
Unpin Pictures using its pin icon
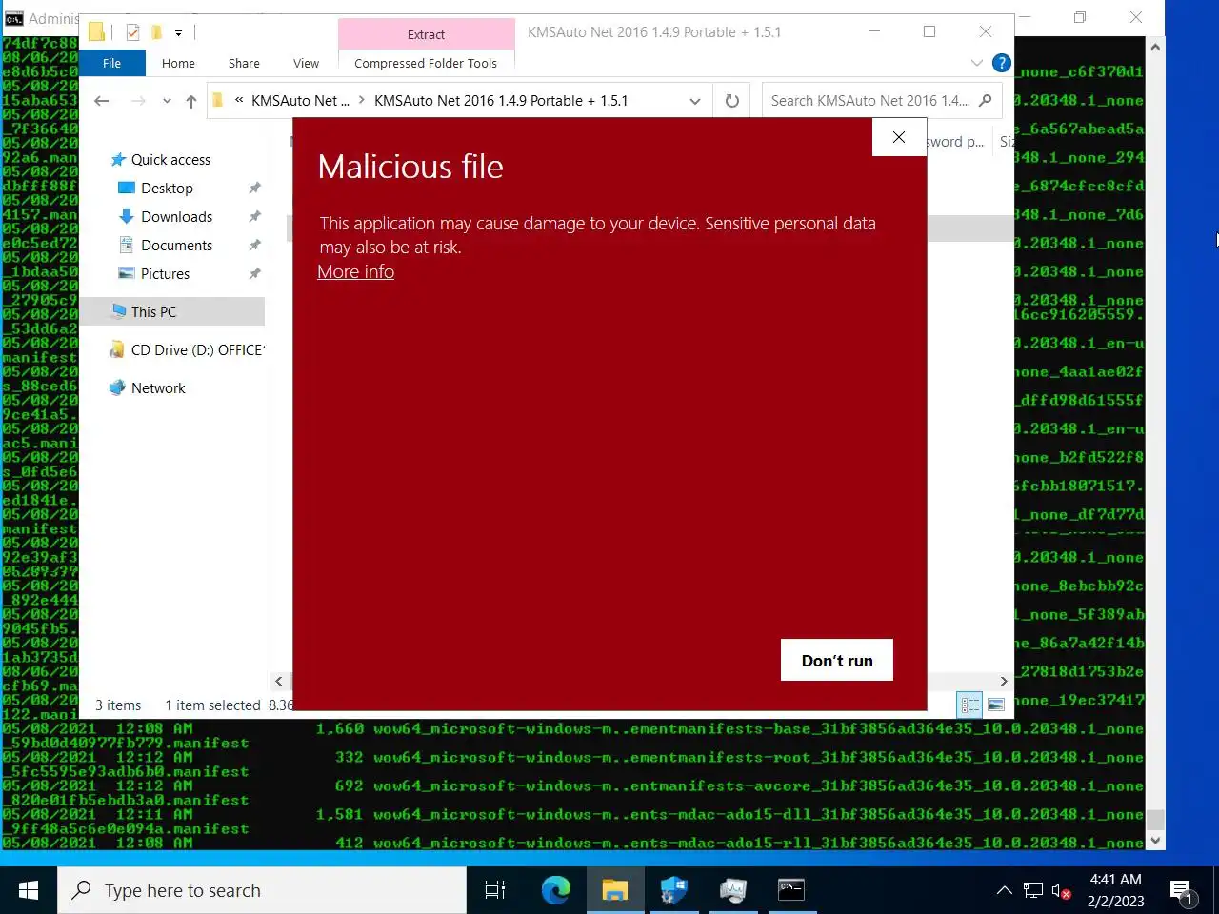254,273
